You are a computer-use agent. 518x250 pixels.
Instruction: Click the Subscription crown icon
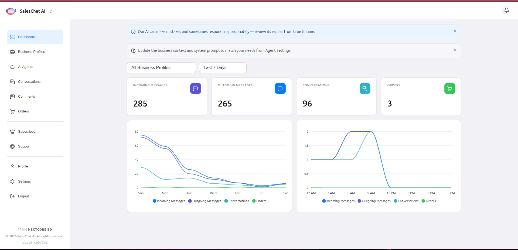coord(12,132)
